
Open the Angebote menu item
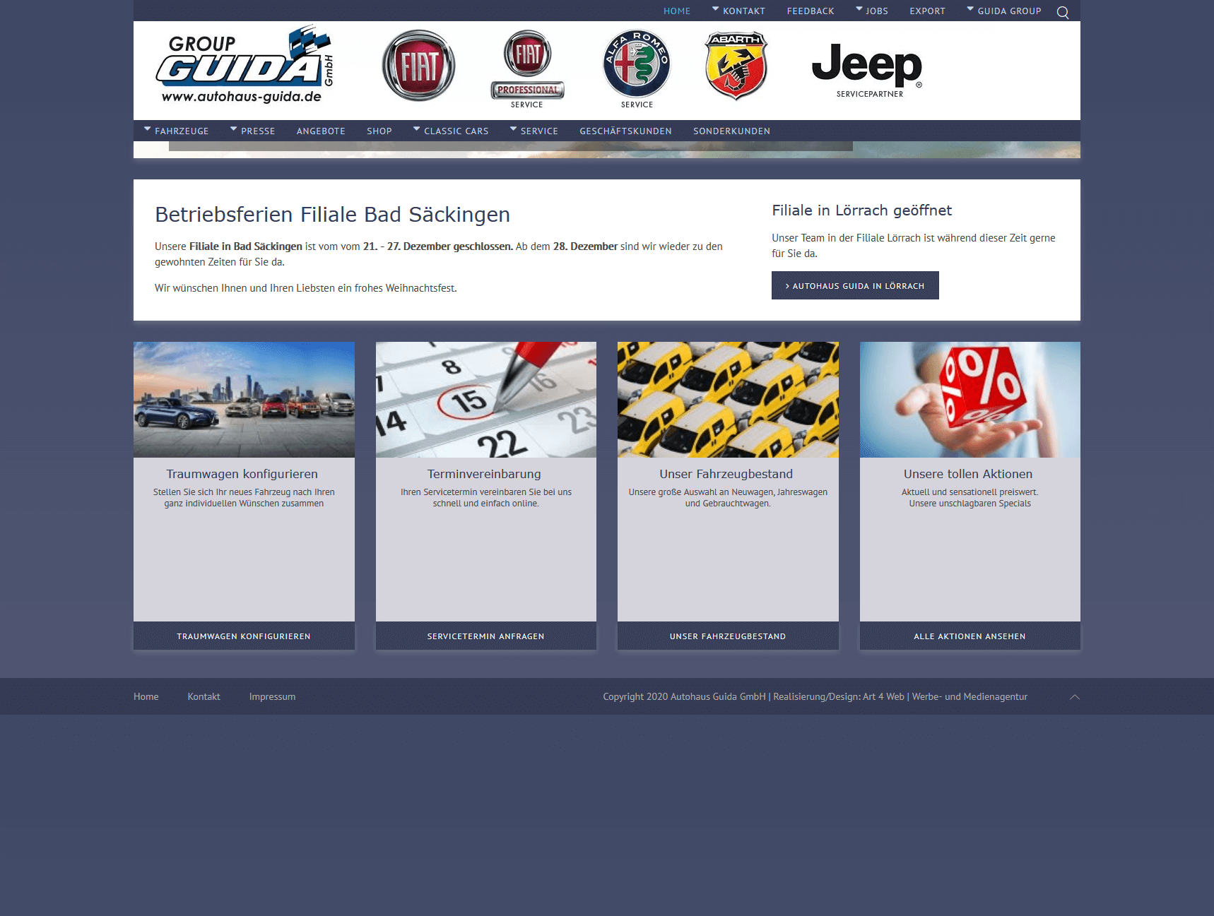pyautogui.click(x=321, y=131)
